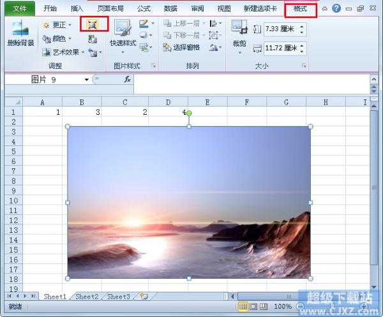Select column F header

[247, 102]
